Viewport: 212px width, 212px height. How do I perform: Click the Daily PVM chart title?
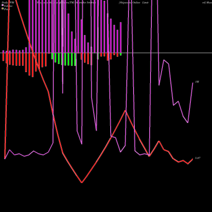[8, 3]
